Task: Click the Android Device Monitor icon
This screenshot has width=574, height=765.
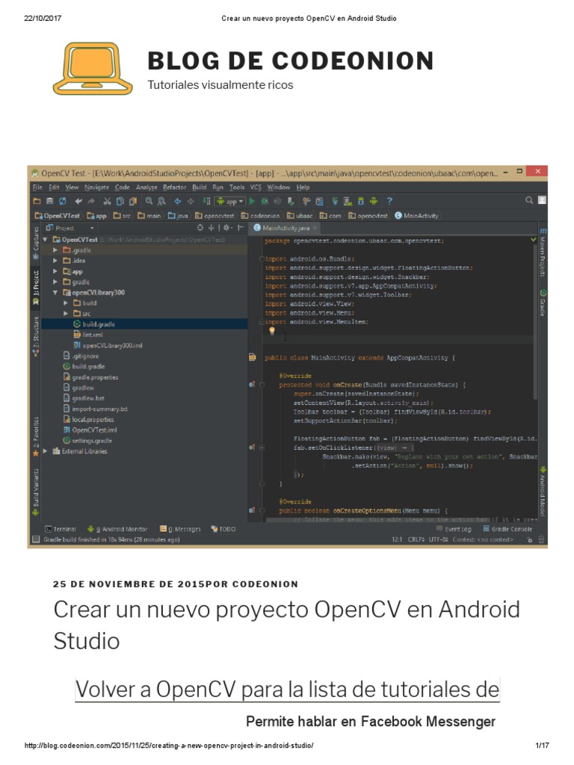Action: coord(374,201)
